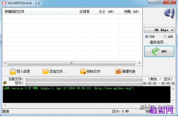Click the file list scroll-right arrow
Viewport: 178px width, 118px height.
point(139,63)
